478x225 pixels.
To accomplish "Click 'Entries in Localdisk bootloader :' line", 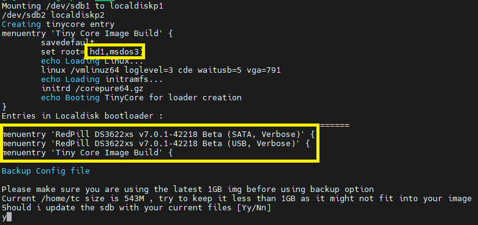I will pyautogui.click(x=82, y=116).
